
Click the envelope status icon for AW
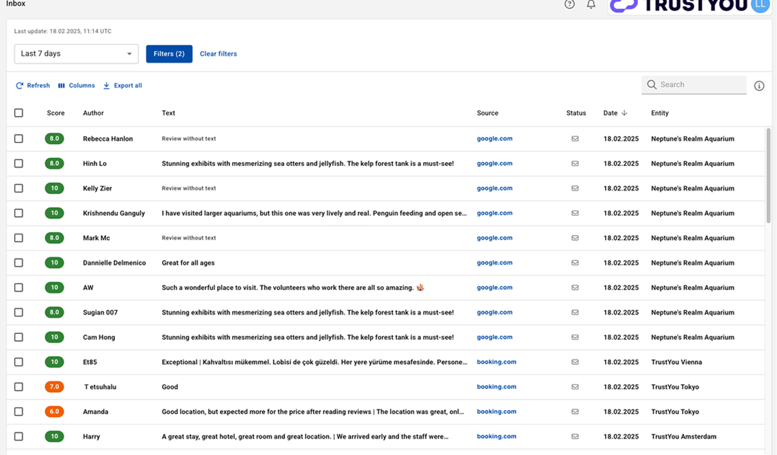point(575,287)
